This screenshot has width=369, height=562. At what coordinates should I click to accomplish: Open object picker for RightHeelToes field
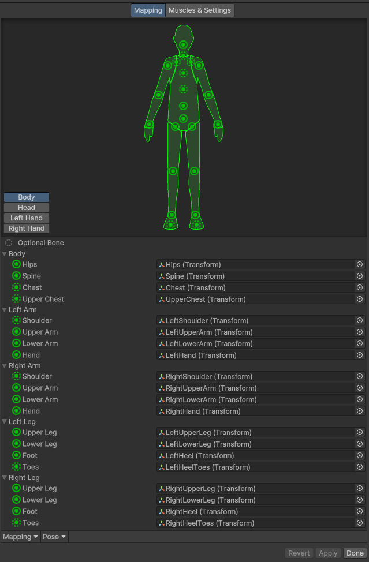click(x=360, y=523)
